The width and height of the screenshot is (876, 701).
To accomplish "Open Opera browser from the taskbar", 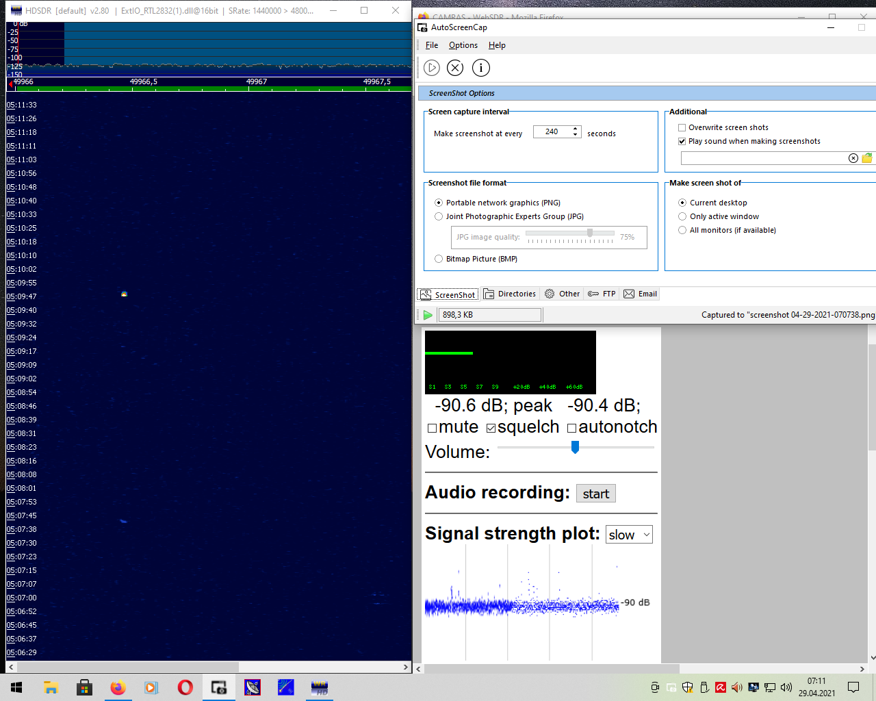I will 185,687.
